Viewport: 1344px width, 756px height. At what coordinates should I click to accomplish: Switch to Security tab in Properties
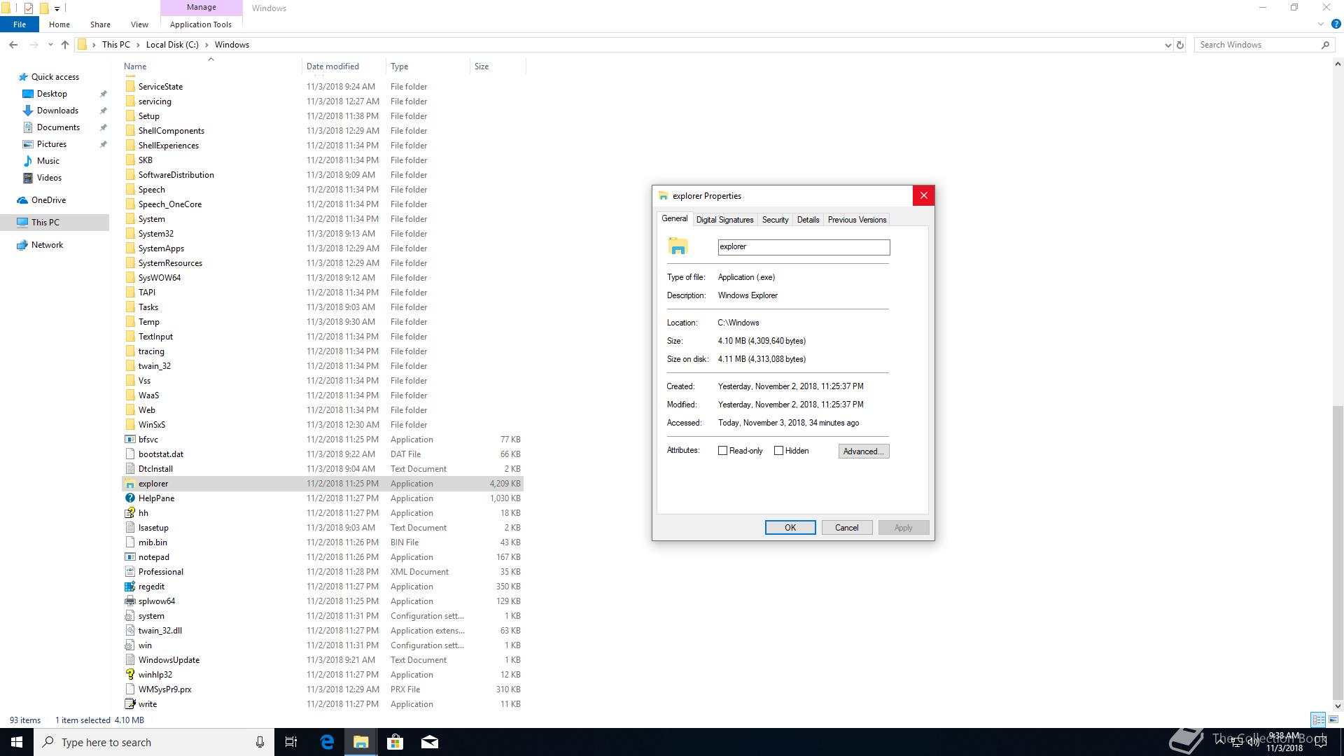pos(775,220)
